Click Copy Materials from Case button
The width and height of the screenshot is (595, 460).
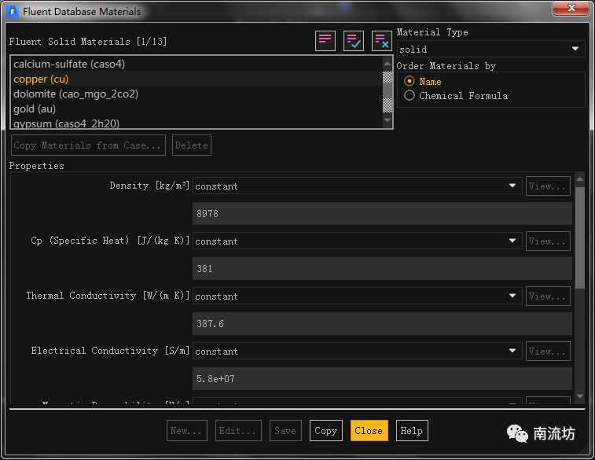tap(88, 145)
